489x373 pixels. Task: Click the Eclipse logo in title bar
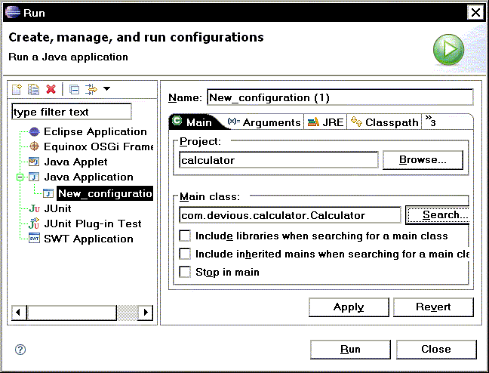[13, 13]
